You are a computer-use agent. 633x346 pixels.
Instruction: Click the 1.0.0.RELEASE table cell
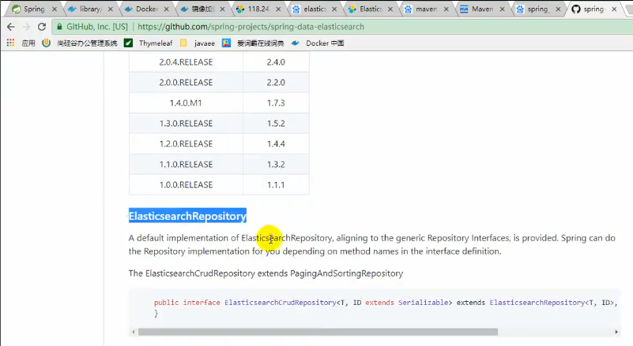click(186, 185)
